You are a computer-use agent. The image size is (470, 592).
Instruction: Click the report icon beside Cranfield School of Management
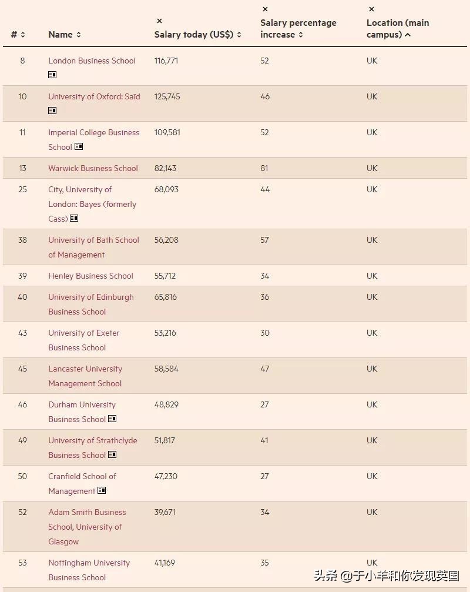[102, 491]
